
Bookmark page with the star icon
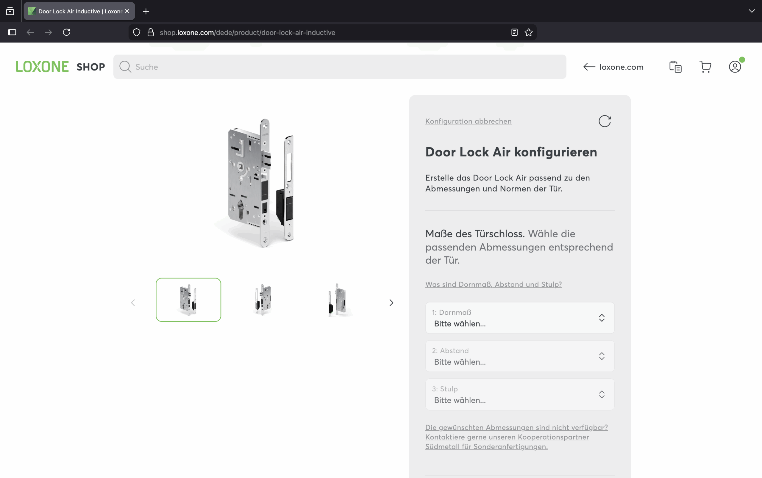pyautogui.click(x=528, y=32)
